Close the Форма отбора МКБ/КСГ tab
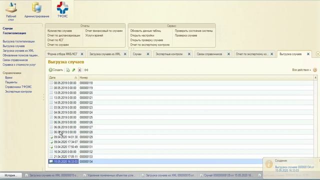Screen dimensions: 320x180 [x=82, y=54]
